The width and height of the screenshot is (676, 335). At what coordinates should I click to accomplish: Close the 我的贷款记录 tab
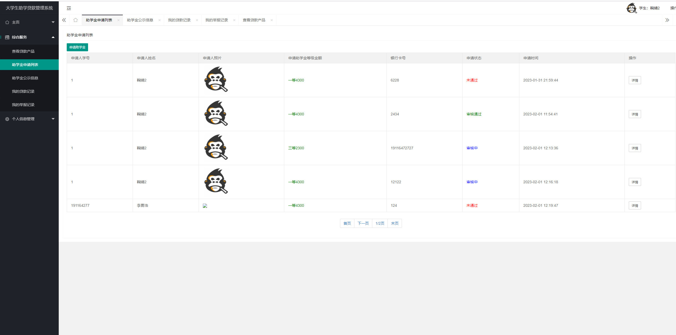[x=197, y=20]
